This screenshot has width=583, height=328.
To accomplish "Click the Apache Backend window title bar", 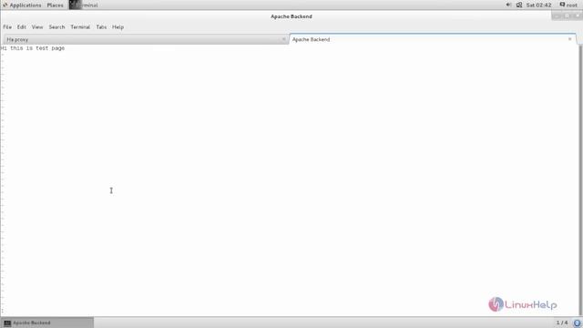I will pyautogui.click(x=291, y=16).
